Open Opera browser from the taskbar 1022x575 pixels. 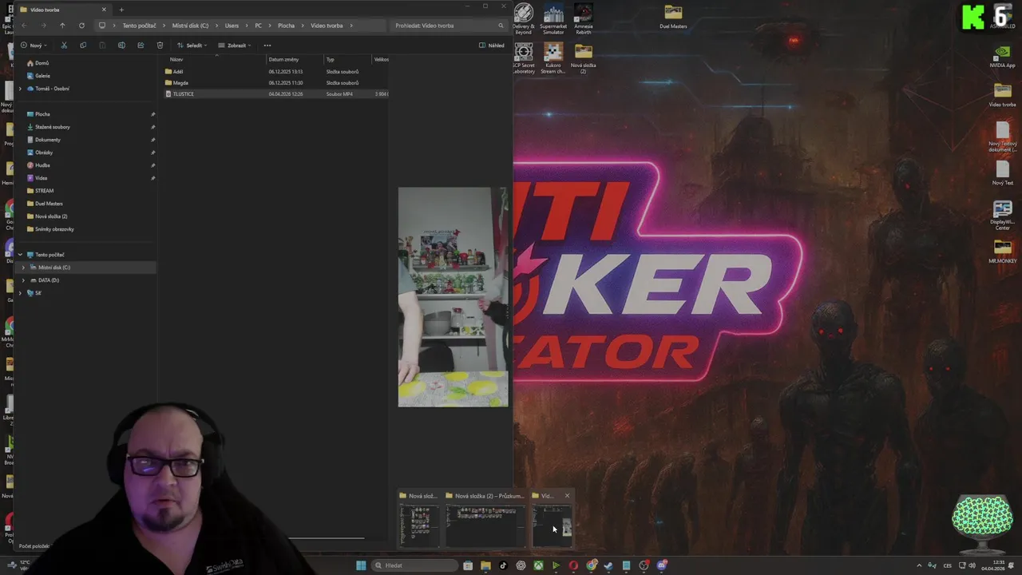(x=573, y=565)
